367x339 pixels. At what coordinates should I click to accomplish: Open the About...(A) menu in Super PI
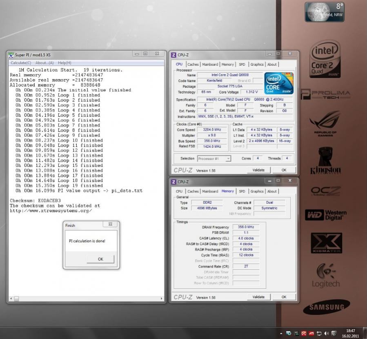coord(44,63)
